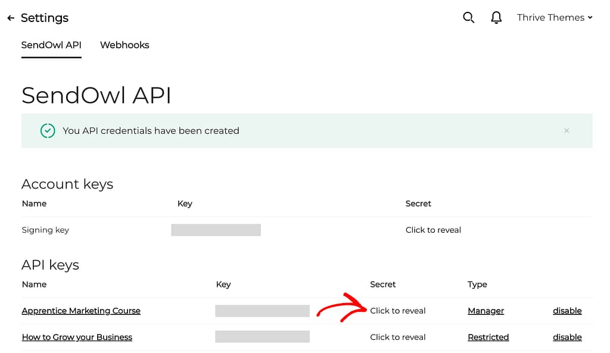Select the Signing key masked key field
This screenshot has height=353, width=610.
pyautogui.click(x=216, y=230)
